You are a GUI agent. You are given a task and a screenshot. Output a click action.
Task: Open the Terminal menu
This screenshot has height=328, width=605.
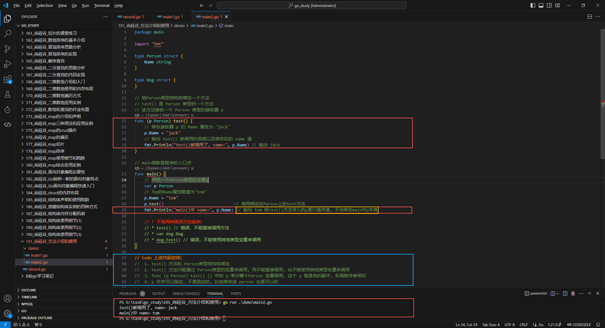[x=101, y=5]
